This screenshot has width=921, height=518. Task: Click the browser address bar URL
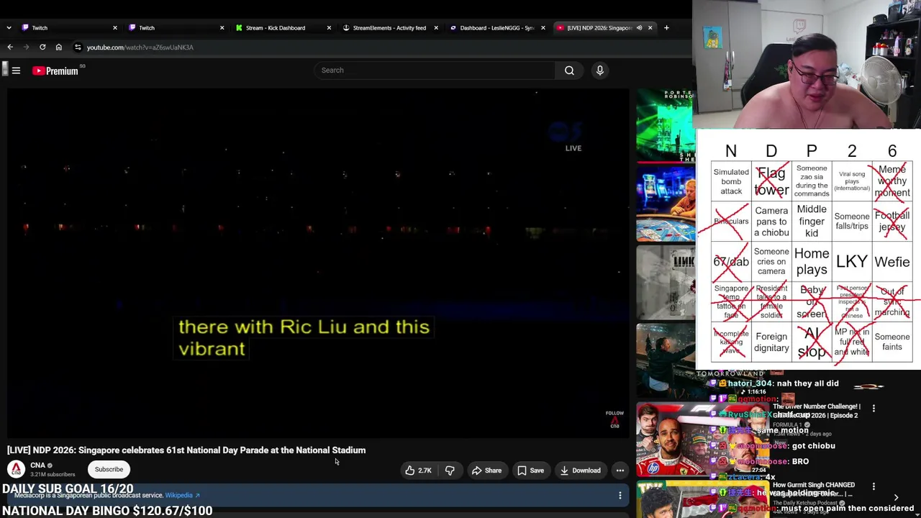(x=140, y=47)
